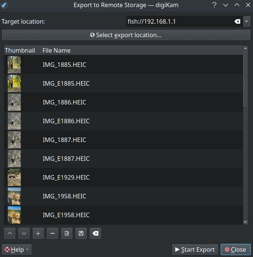
Task: Remove selected image with minus button
Action: [x=52, y=233]
